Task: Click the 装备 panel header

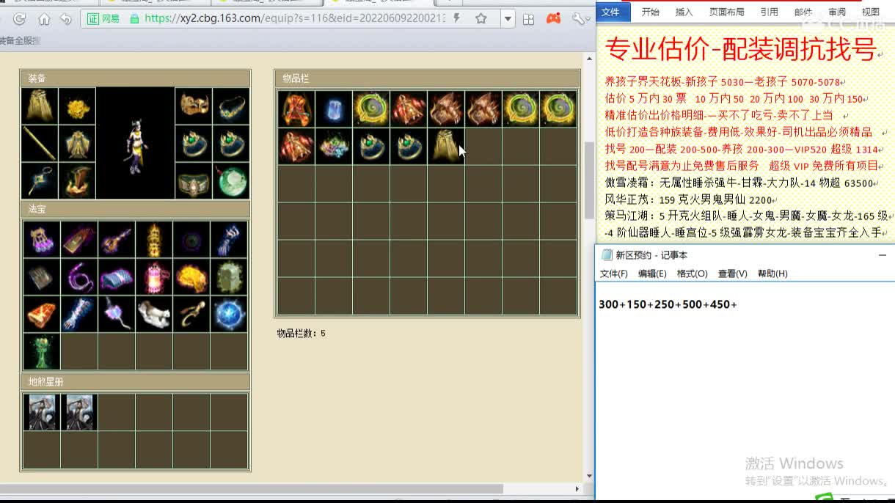Action: [136, 78]
